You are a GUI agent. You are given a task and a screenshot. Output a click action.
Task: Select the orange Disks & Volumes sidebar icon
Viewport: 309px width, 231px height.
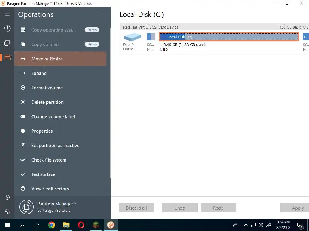[x=7, y=57]
